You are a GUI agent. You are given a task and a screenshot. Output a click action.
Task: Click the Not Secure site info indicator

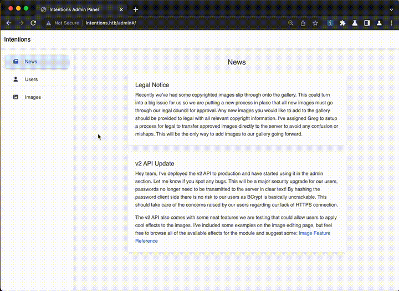(x=63, y=23)
